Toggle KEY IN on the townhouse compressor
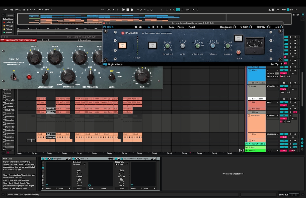 [x=152, y=45]
